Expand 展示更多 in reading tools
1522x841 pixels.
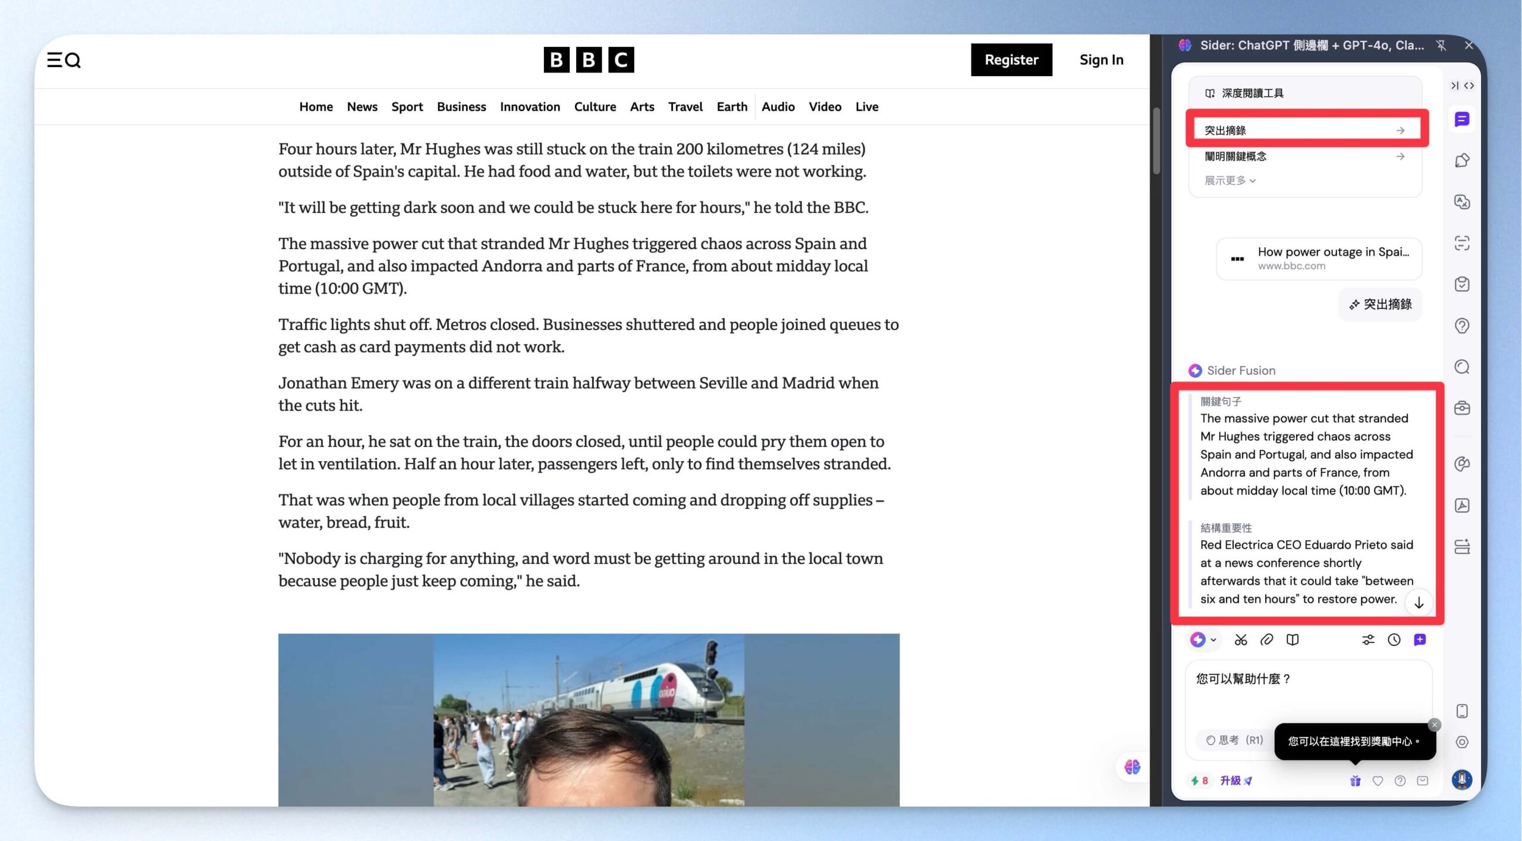coord(1229,181)
